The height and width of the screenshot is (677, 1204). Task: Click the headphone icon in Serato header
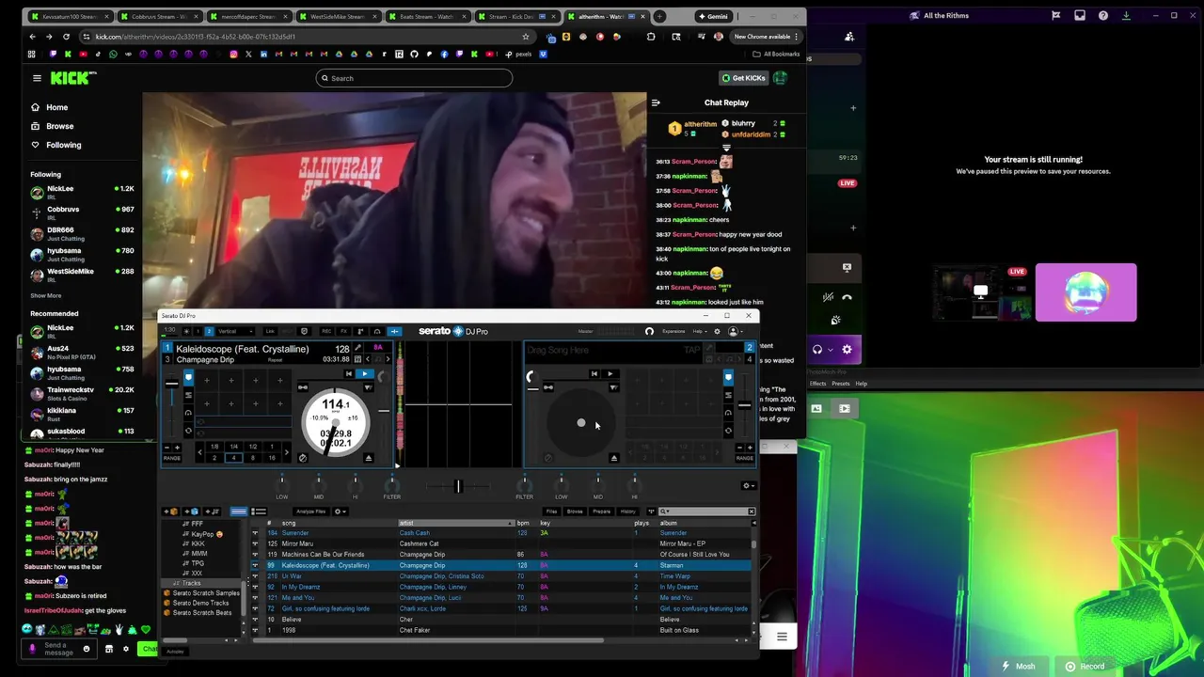649,331
